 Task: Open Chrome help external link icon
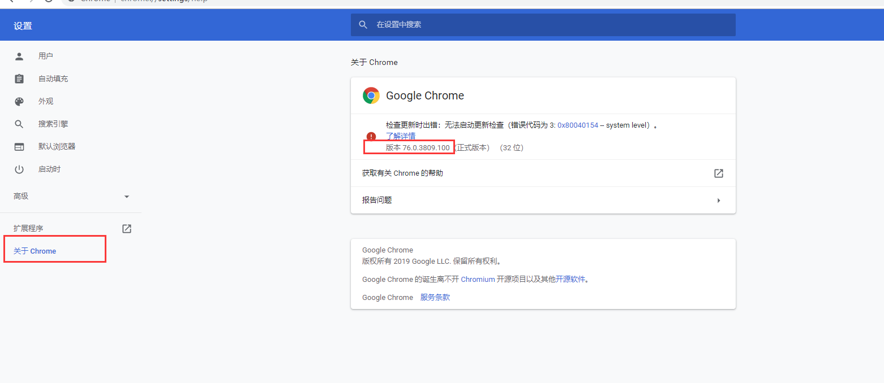(718, 173)
